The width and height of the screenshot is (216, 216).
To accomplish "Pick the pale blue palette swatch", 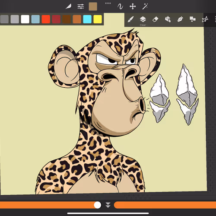I will (35, 19).
